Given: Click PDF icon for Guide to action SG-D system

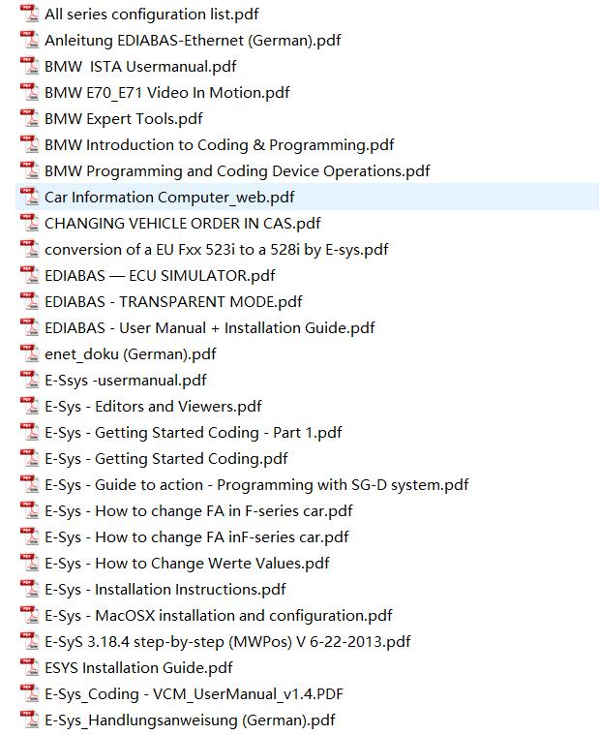Looking at the screenshot, I should [x=29, y=485].
